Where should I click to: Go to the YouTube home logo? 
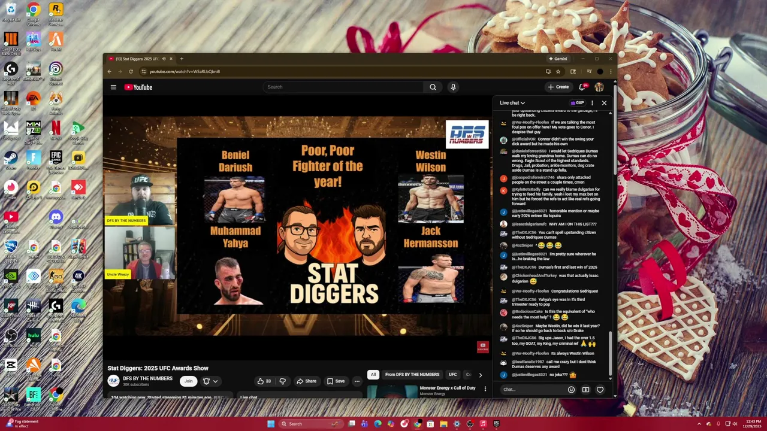(x=138, y=87)
